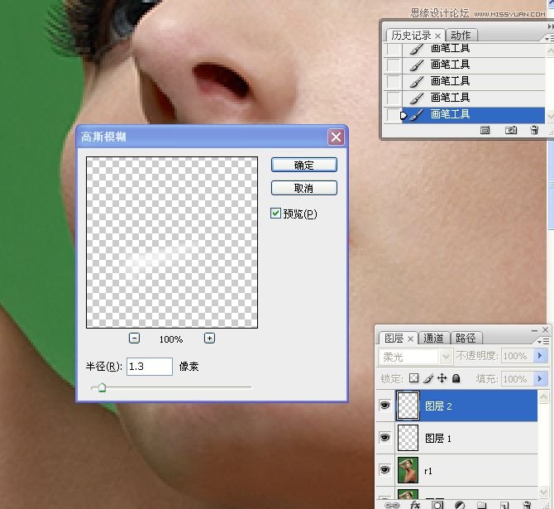Close the 高斯模糊 dialog
This screenshot has width=554, height=509.
(x=336, y=137)
